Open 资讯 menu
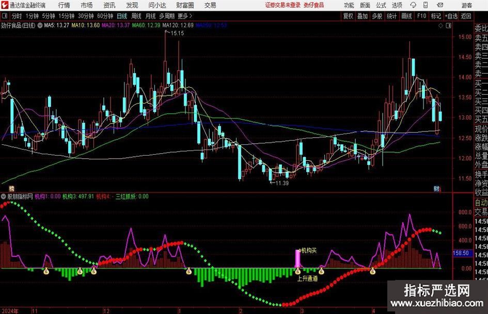The image size is (488, 314). point(109,5)
